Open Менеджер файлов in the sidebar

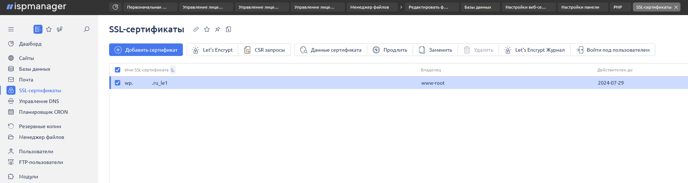click(x=41, y=137)
